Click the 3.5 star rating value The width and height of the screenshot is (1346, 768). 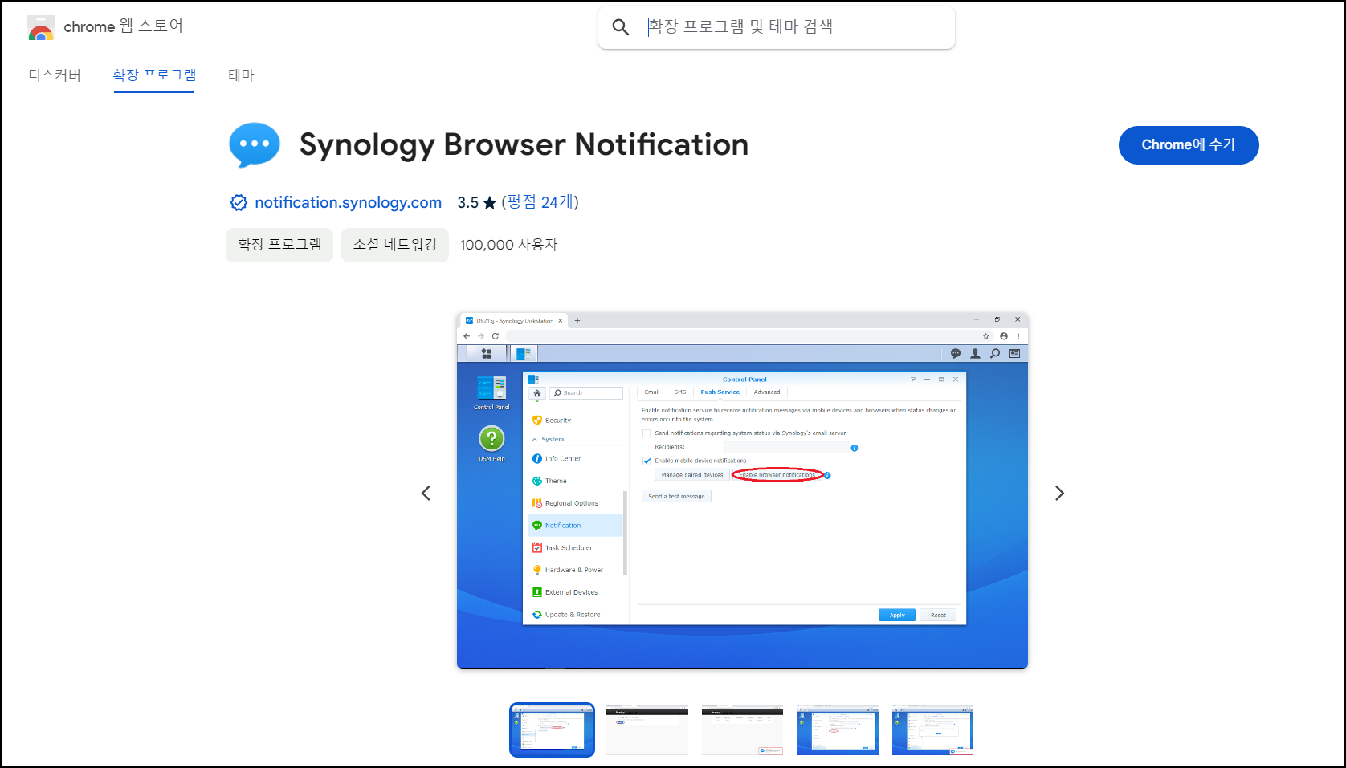(477, 203)
